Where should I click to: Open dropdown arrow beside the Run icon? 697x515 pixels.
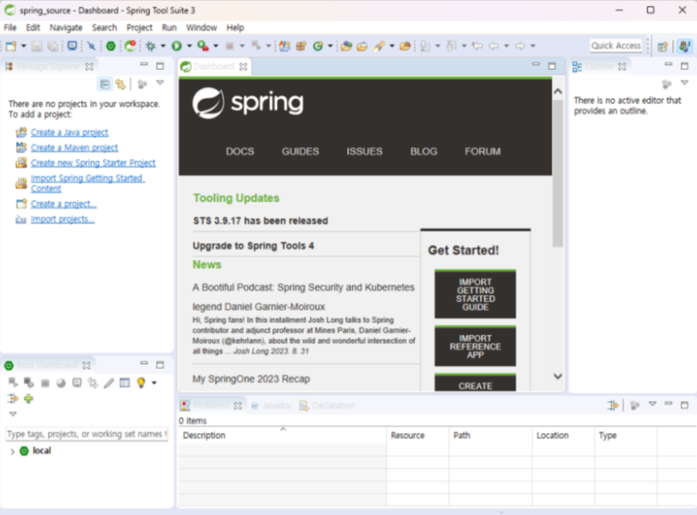[x=189, y=46]
